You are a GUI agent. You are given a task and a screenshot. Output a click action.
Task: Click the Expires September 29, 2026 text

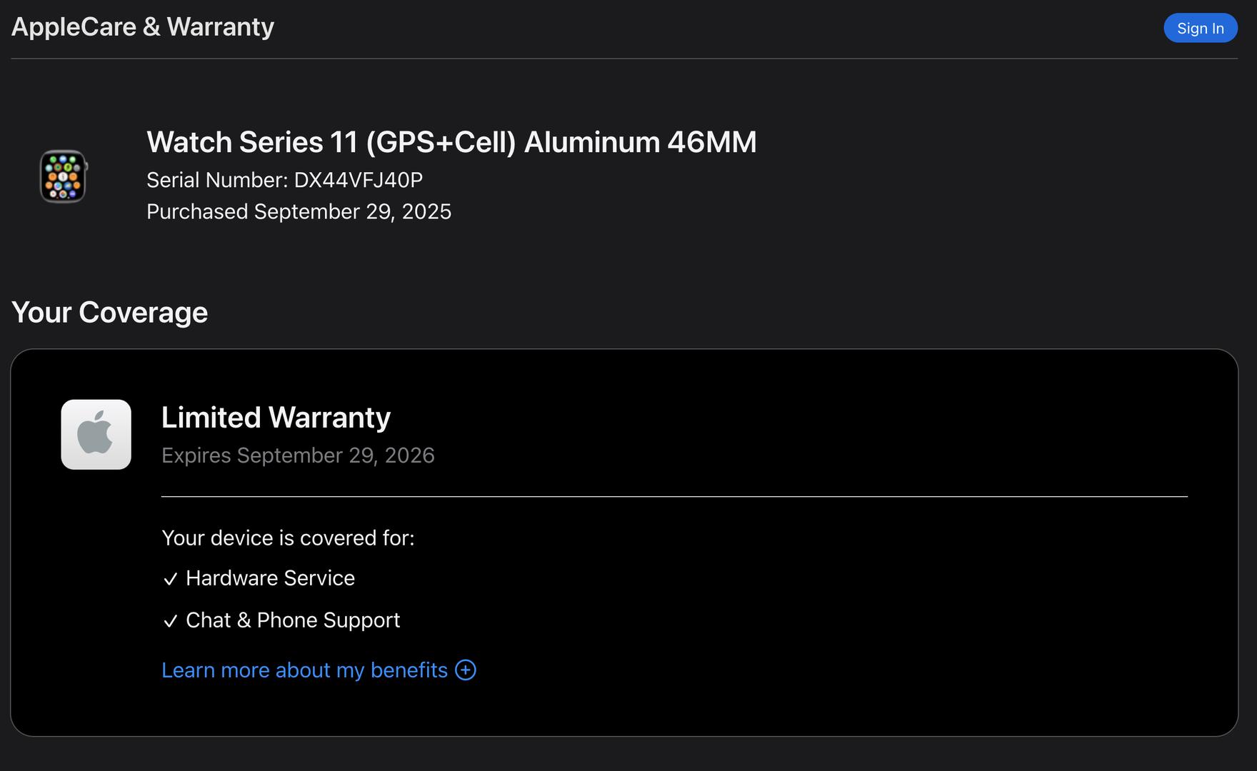[x=298, y=455]
